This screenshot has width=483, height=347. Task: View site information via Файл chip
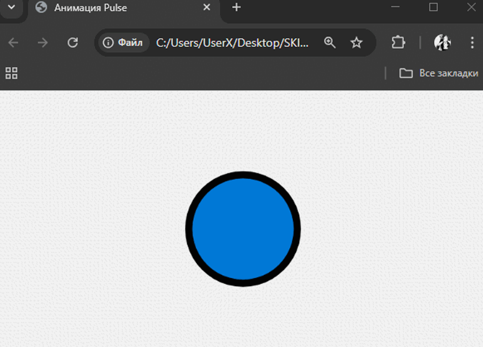click(124, 43)
